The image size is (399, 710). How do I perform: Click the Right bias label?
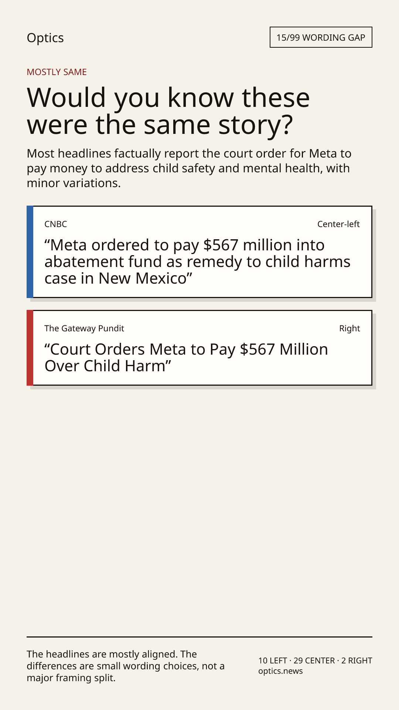[349, 328]
